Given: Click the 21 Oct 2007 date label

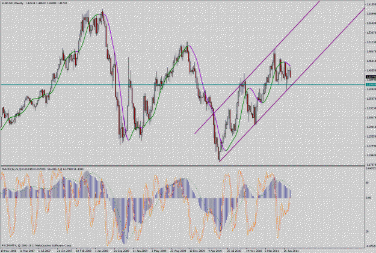Looking at the screenshot, I should (x=64, y=251).
